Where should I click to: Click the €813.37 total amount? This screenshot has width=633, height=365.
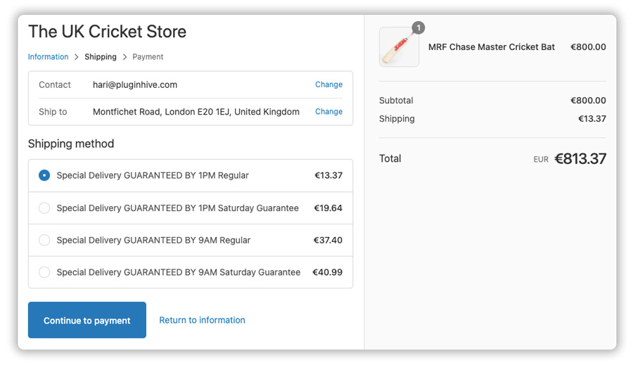click(580, 159)
